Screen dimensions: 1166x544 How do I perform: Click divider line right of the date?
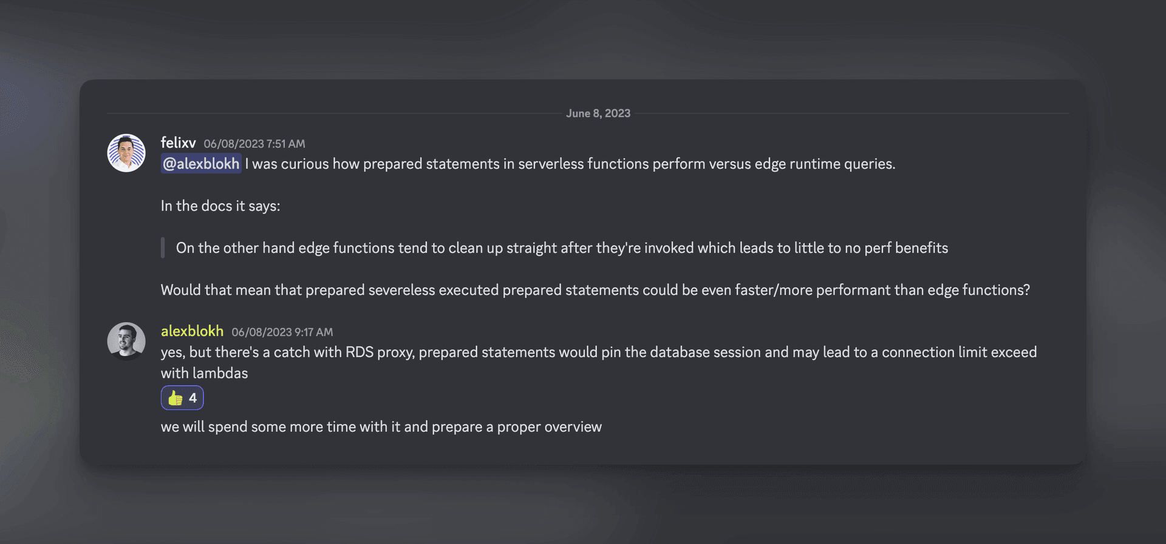850,113
